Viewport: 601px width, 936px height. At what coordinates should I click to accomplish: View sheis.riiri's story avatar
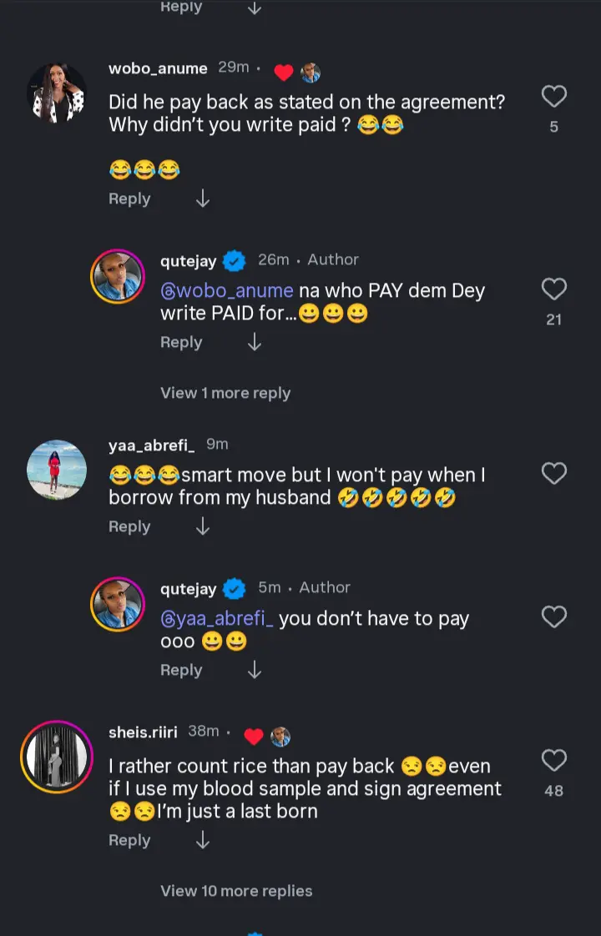click(x=57, y=757)
